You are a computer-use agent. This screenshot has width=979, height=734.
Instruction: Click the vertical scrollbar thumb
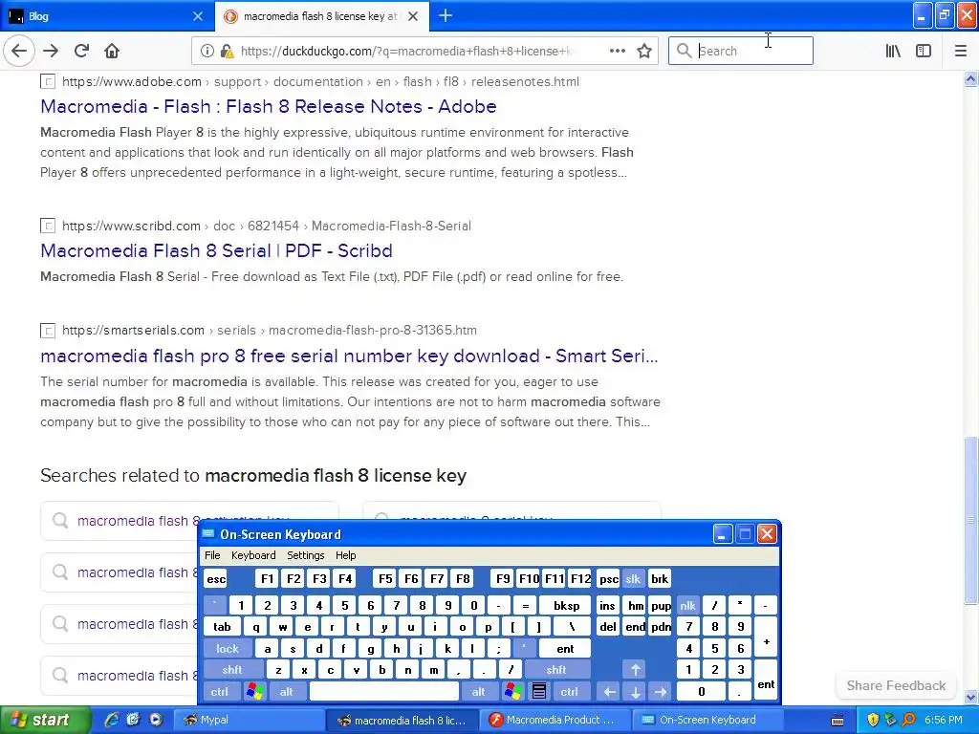tap(970, 521)
